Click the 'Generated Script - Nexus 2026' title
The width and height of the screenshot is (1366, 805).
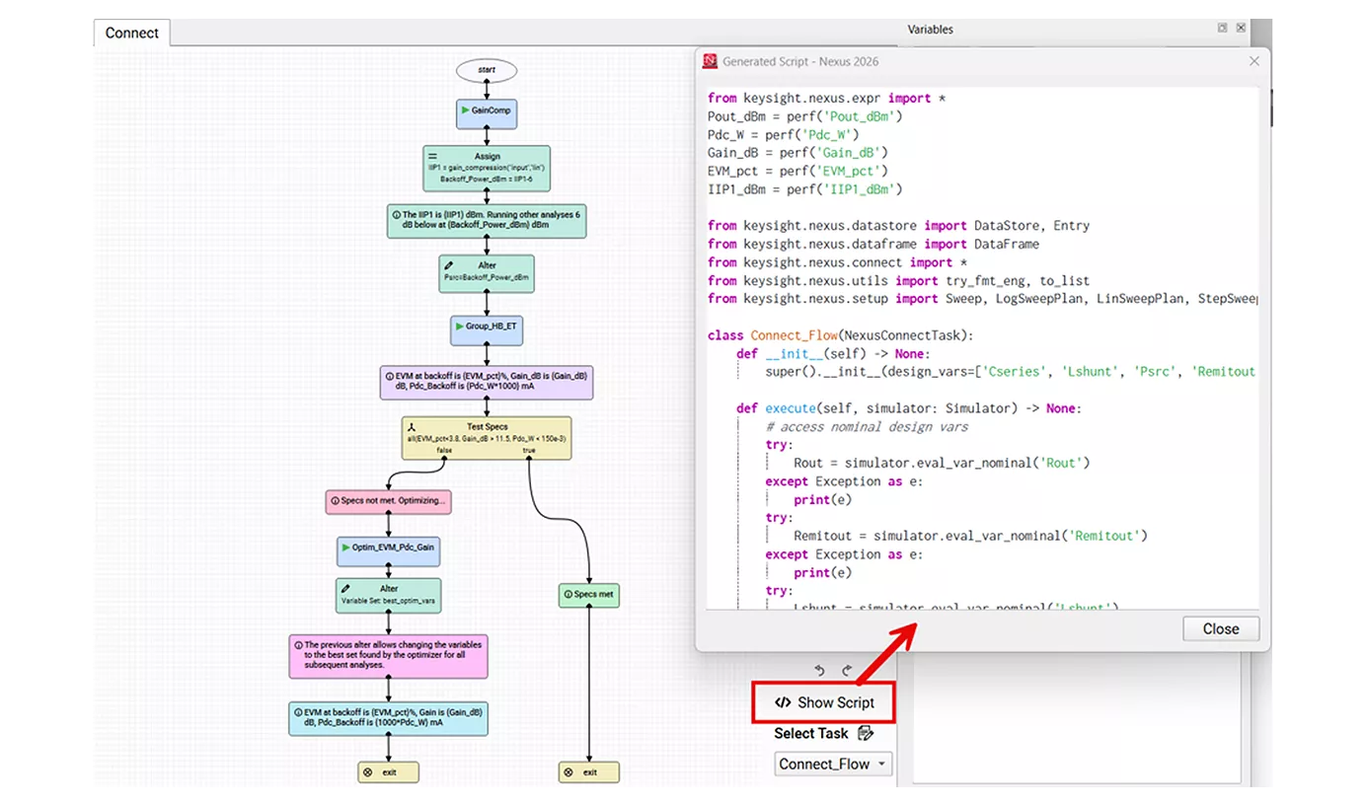click(x=800, y=61)
